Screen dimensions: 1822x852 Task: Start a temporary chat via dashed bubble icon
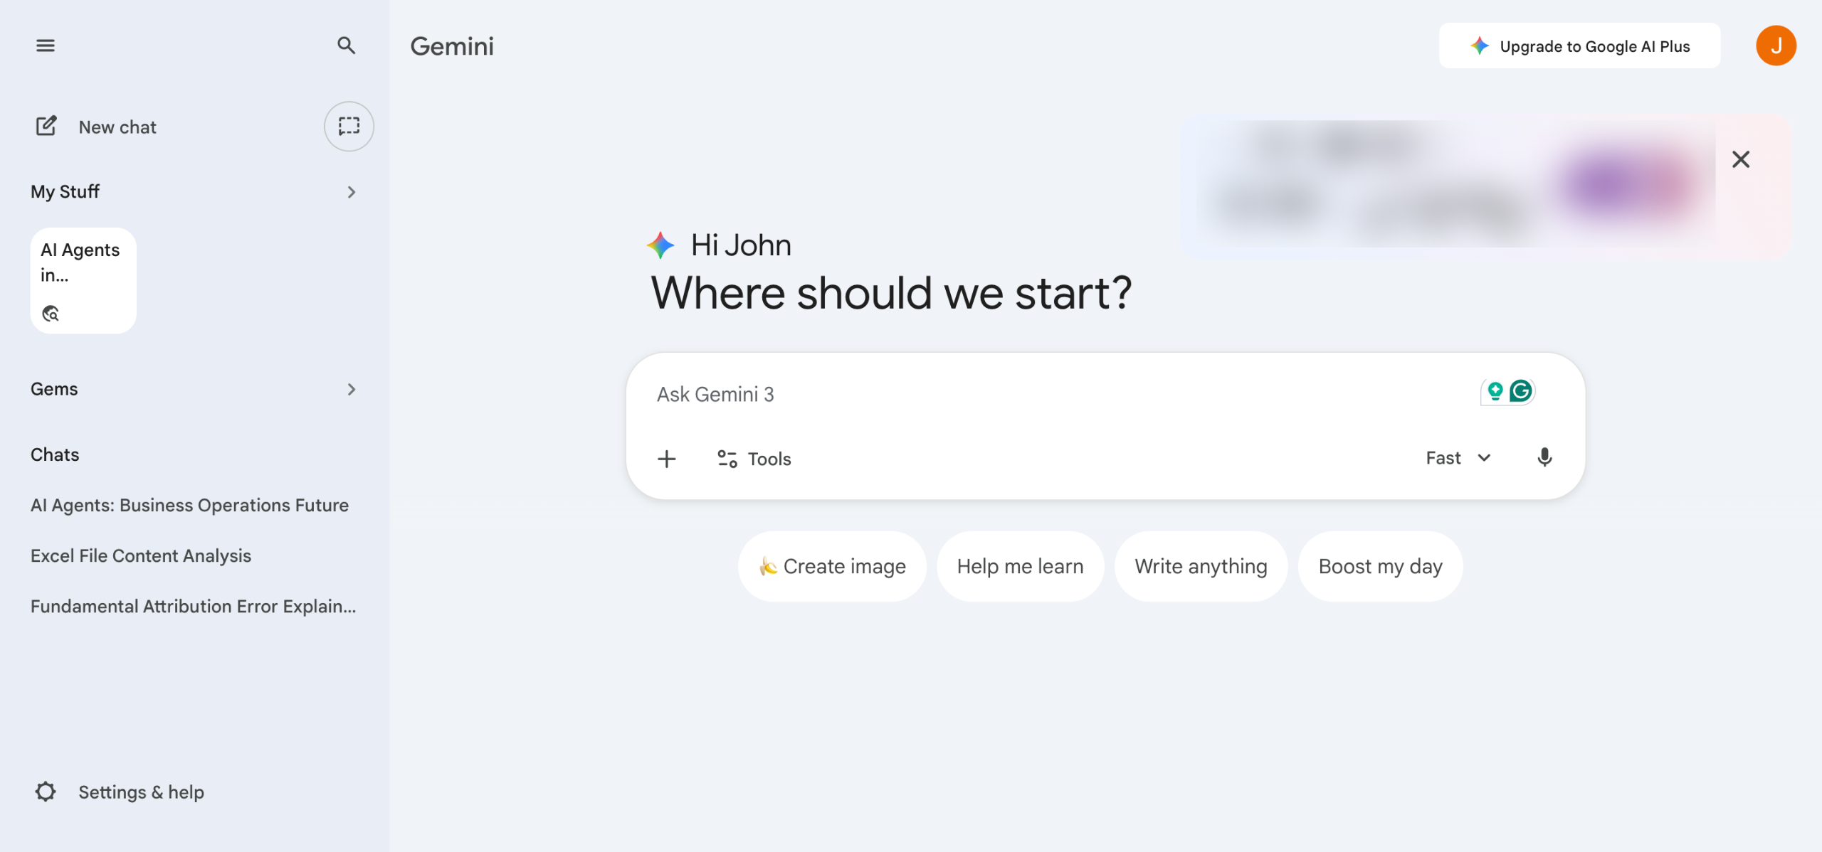coord(349,127)
